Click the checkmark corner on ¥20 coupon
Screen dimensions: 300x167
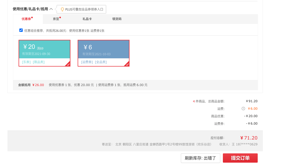point(68,64)
